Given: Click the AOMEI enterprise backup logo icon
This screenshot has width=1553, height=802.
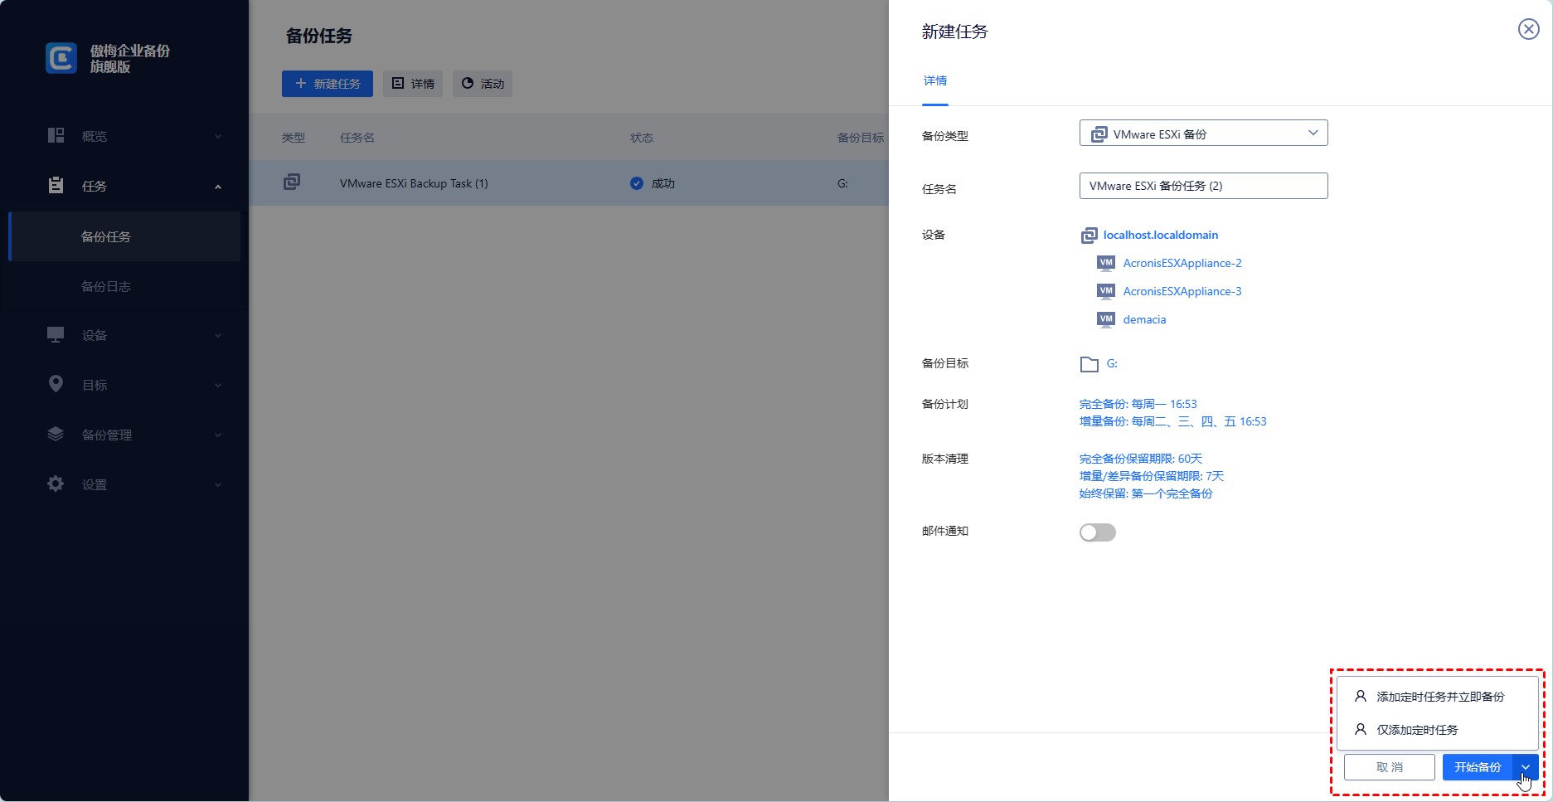Looking at the screenshot, I should 61,58.
